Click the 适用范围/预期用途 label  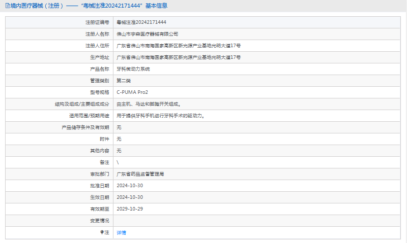coord(89,116)
